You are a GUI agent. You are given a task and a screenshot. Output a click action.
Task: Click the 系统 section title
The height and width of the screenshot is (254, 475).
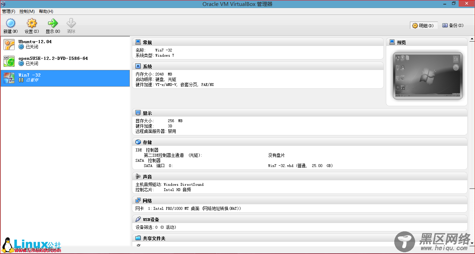coord(147,66)
